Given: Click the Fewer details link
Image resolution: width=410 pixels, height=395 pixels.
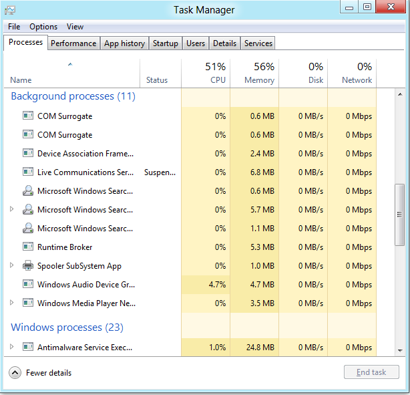Looking at the screenshot, I should tap(49, 373).
